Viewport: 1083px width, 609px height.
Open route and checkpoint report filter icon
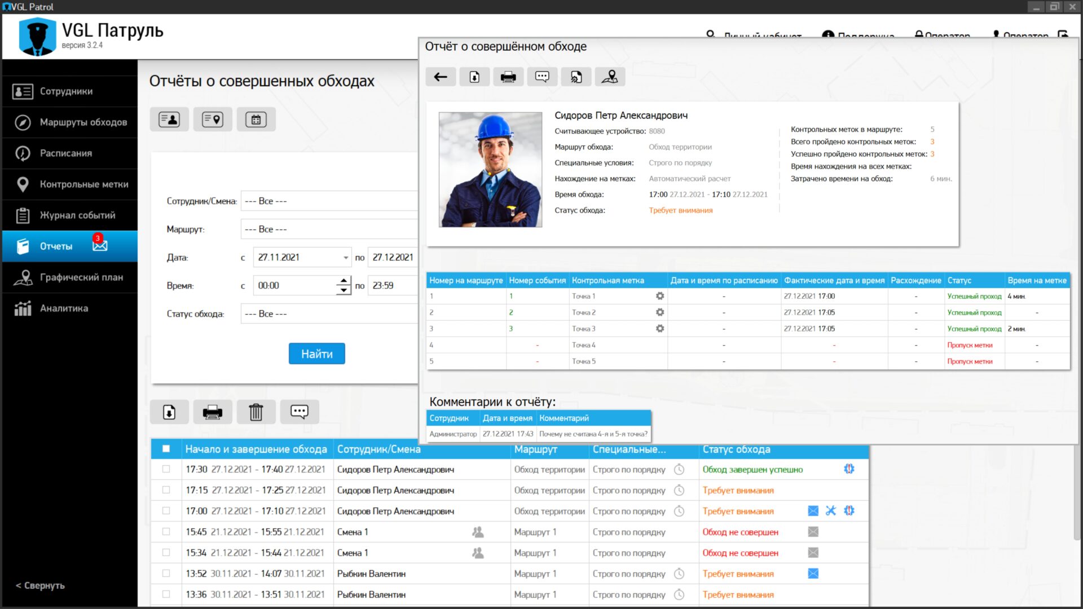point(213,120)
